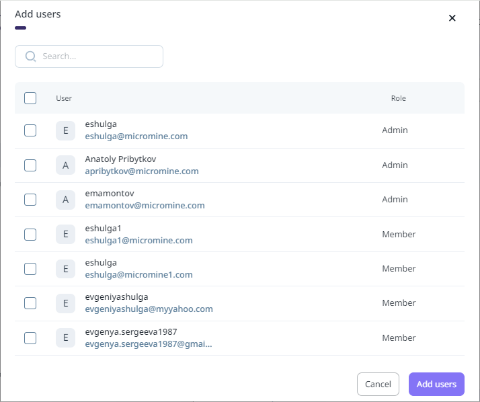Click the eshulga1 avatar icon

coord(65,235)
